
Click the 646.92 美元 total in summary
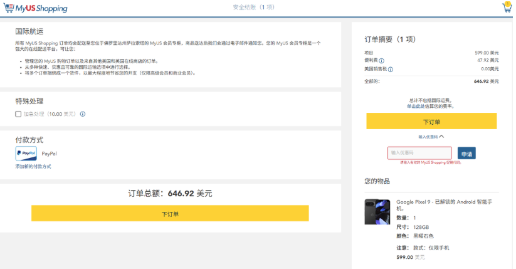pyautogui.click(x=486, y=82)
